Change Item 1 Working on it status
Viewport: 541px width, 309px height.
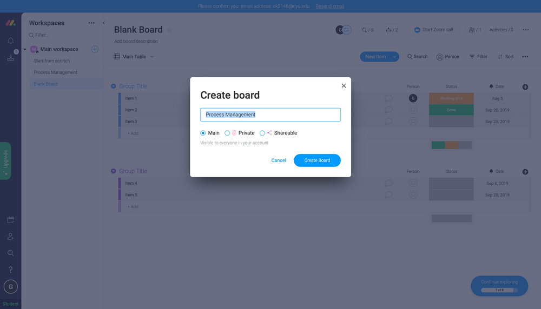point(451,98)
